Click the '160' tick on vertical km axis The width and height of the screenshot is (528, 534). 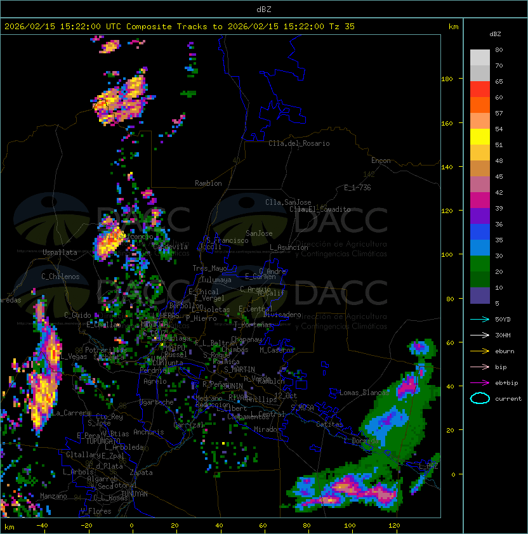point(447,123)
